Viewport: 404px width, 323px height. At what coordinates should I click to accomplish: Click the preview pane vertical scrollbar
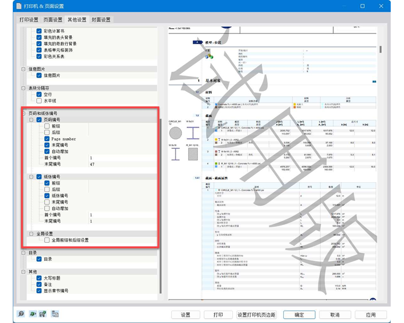[381, 49]
